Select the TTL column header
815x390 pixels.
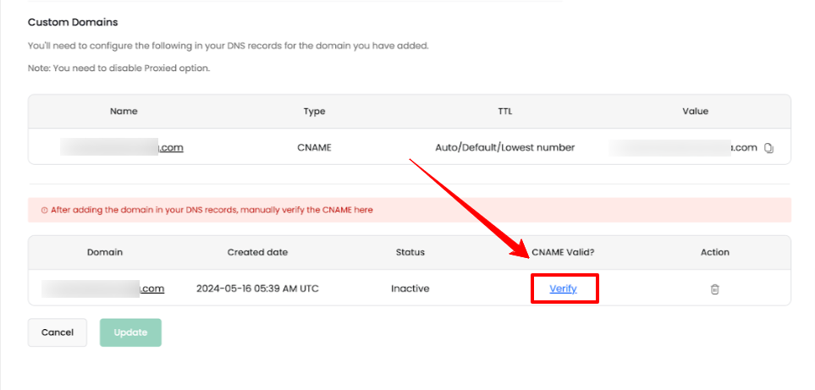(x=504, y=111)
